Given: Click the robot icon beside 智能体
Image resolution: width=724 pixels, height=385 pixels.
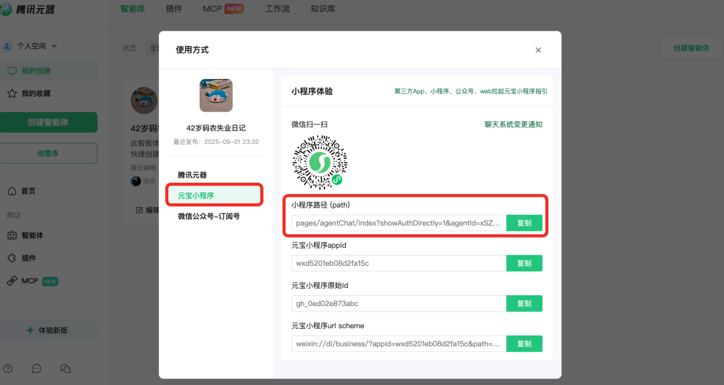Looking at the screenshot, I should [x=12, y=235].
